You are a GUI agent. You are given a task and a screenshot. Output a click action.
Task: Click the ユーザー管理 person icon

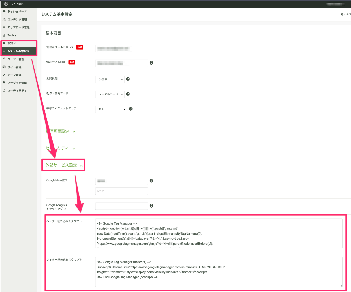[x=4, y=59]
